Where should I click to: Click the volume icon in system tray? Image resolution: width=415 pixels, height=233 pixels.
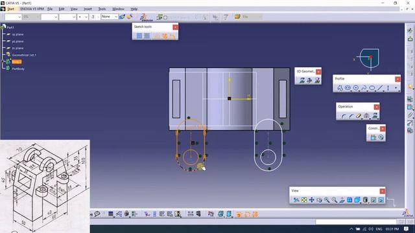tap(371, 229)
